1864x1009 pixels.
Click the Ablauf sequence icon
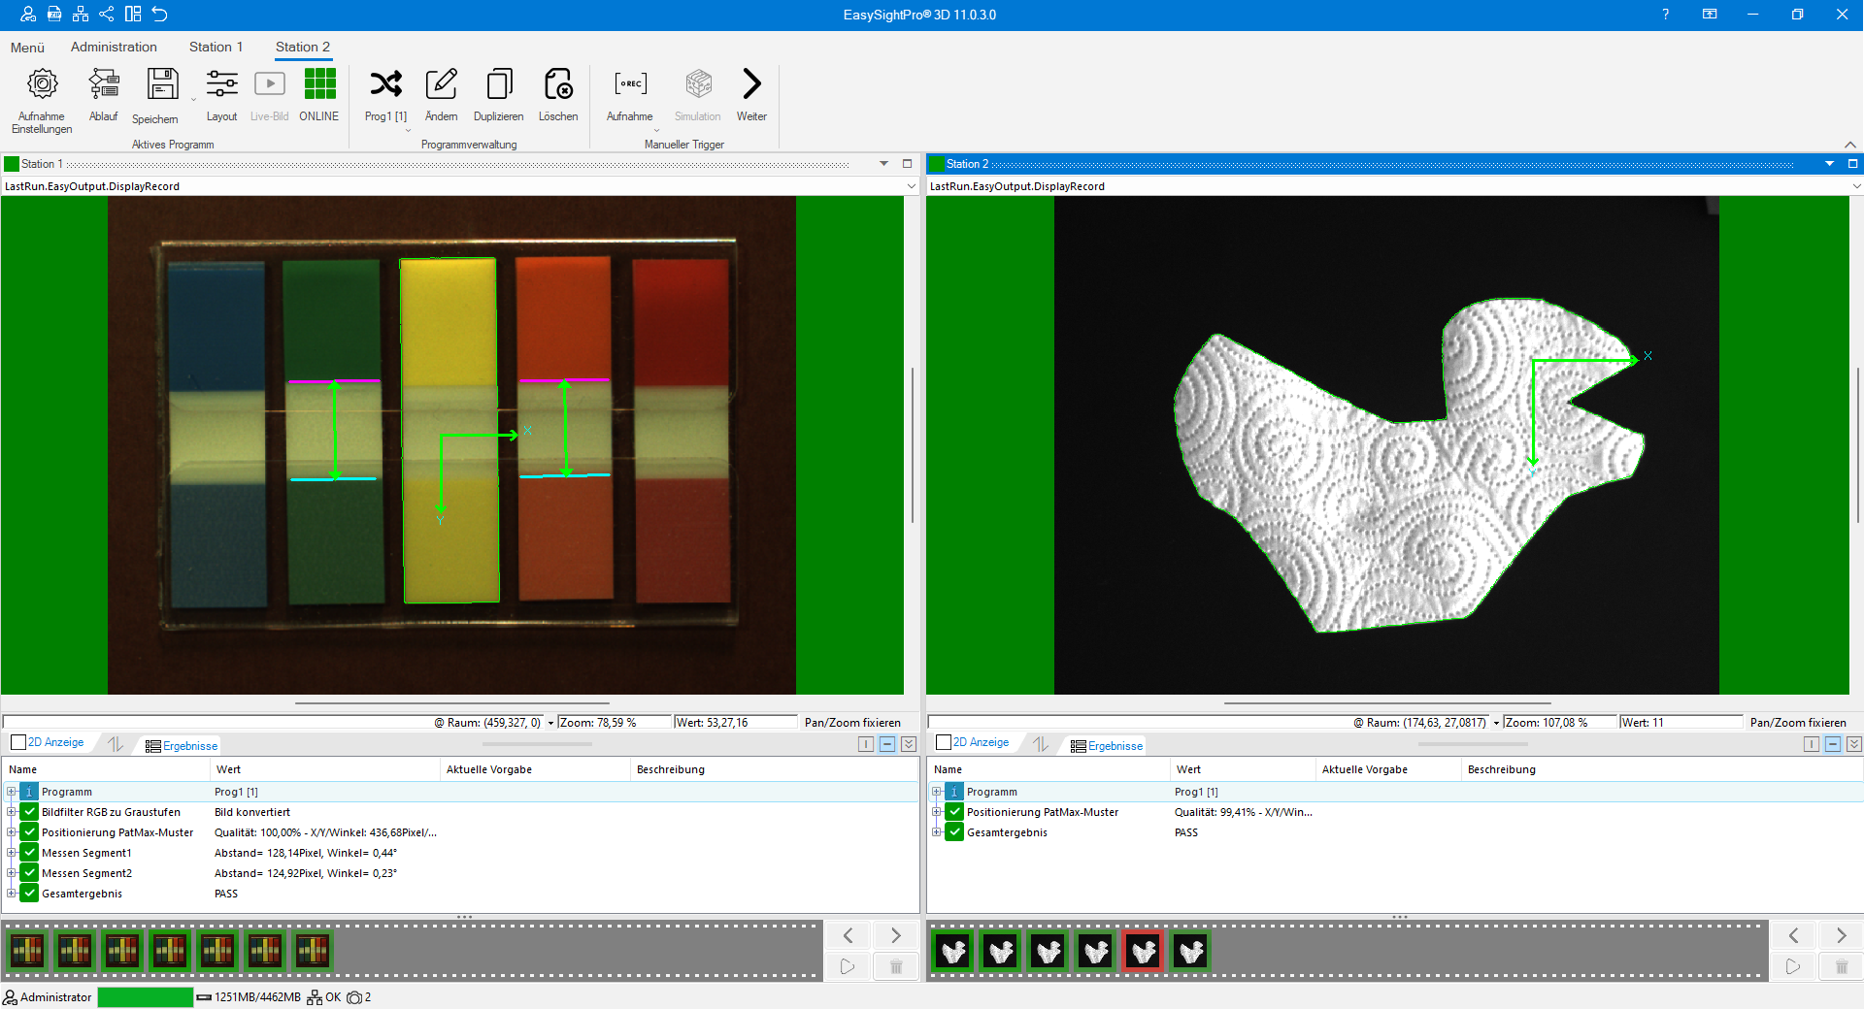tap(103, 85)
